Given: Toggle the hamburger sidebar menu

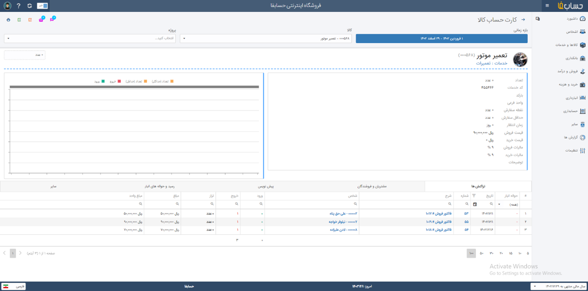Looking at the screenshot, I should [547, 6].
